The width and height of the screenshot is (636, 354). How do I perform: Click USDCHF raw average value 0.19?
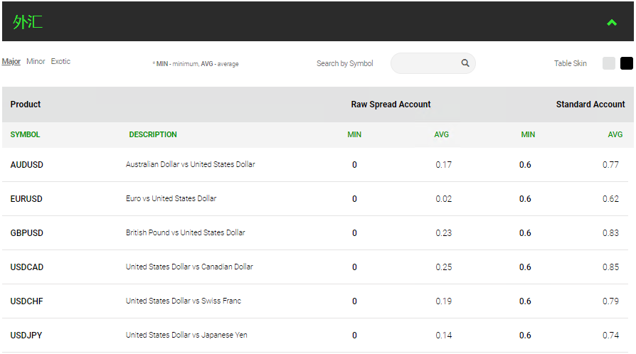[443, 301]
